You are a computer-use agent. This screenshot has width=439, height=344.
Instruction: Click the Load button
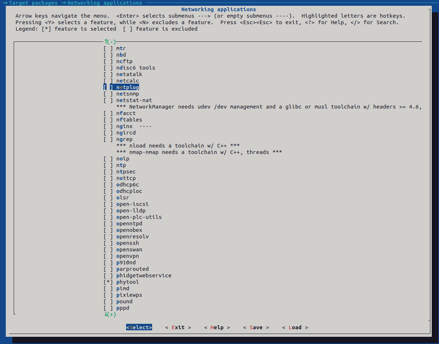[295, 327]
